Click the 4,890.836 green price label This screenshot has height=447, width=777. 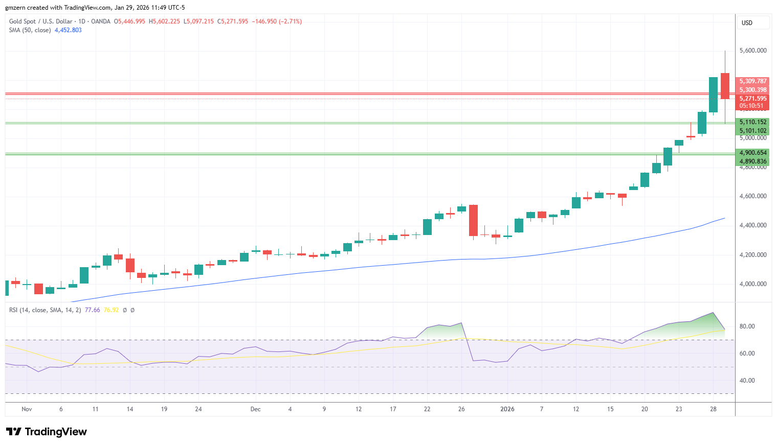pyautogui.click(x=752, y=161)
